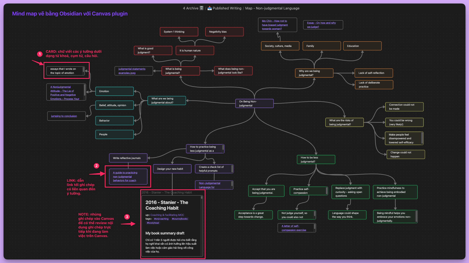This screenshot has width=469, height=263.
Task: Go to Published Writing in the breadcrumb
Action: [227, 8]
